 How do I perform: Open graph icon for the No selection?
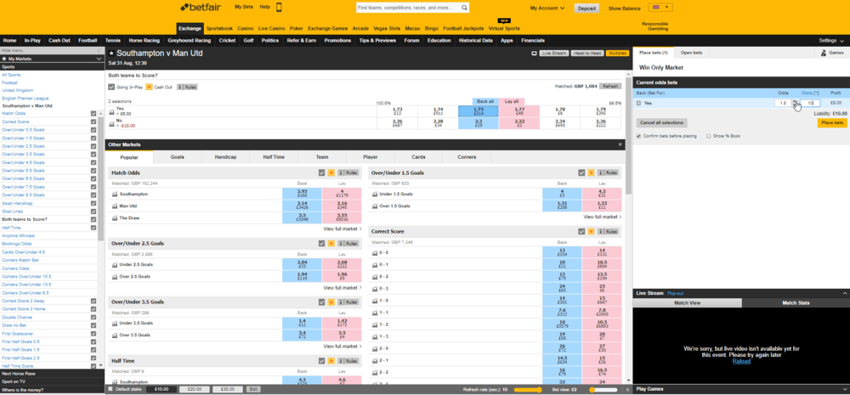click(111, 123)
